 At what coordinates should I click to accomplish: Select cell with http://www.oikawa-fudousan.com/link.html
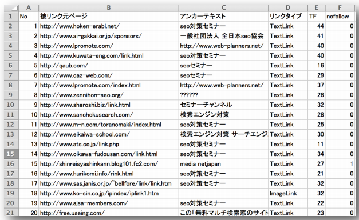tap(109, 154)
